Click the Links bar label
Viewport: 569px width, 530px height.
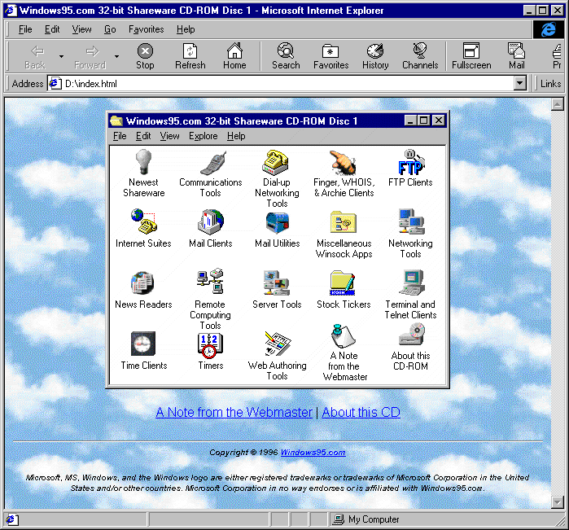pos(550,84)
